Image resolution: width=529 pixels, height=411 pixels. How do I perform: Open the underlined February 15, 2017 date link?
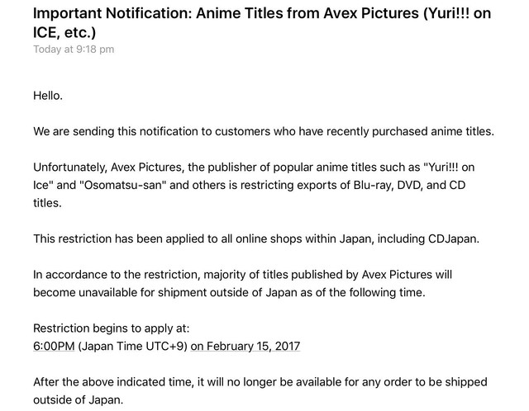245,346
